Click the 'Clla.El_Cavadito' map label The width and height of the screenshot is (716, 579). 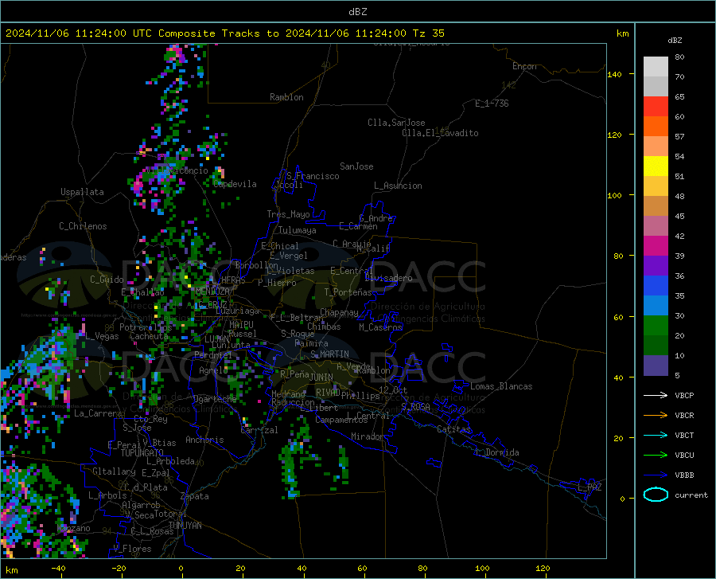(x=440, y=133)
